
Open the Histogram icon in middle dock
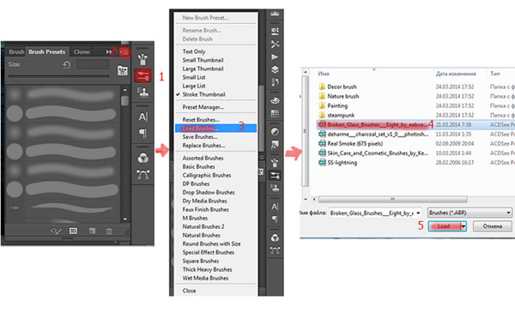pyautogui.click(x=275, y=14)
